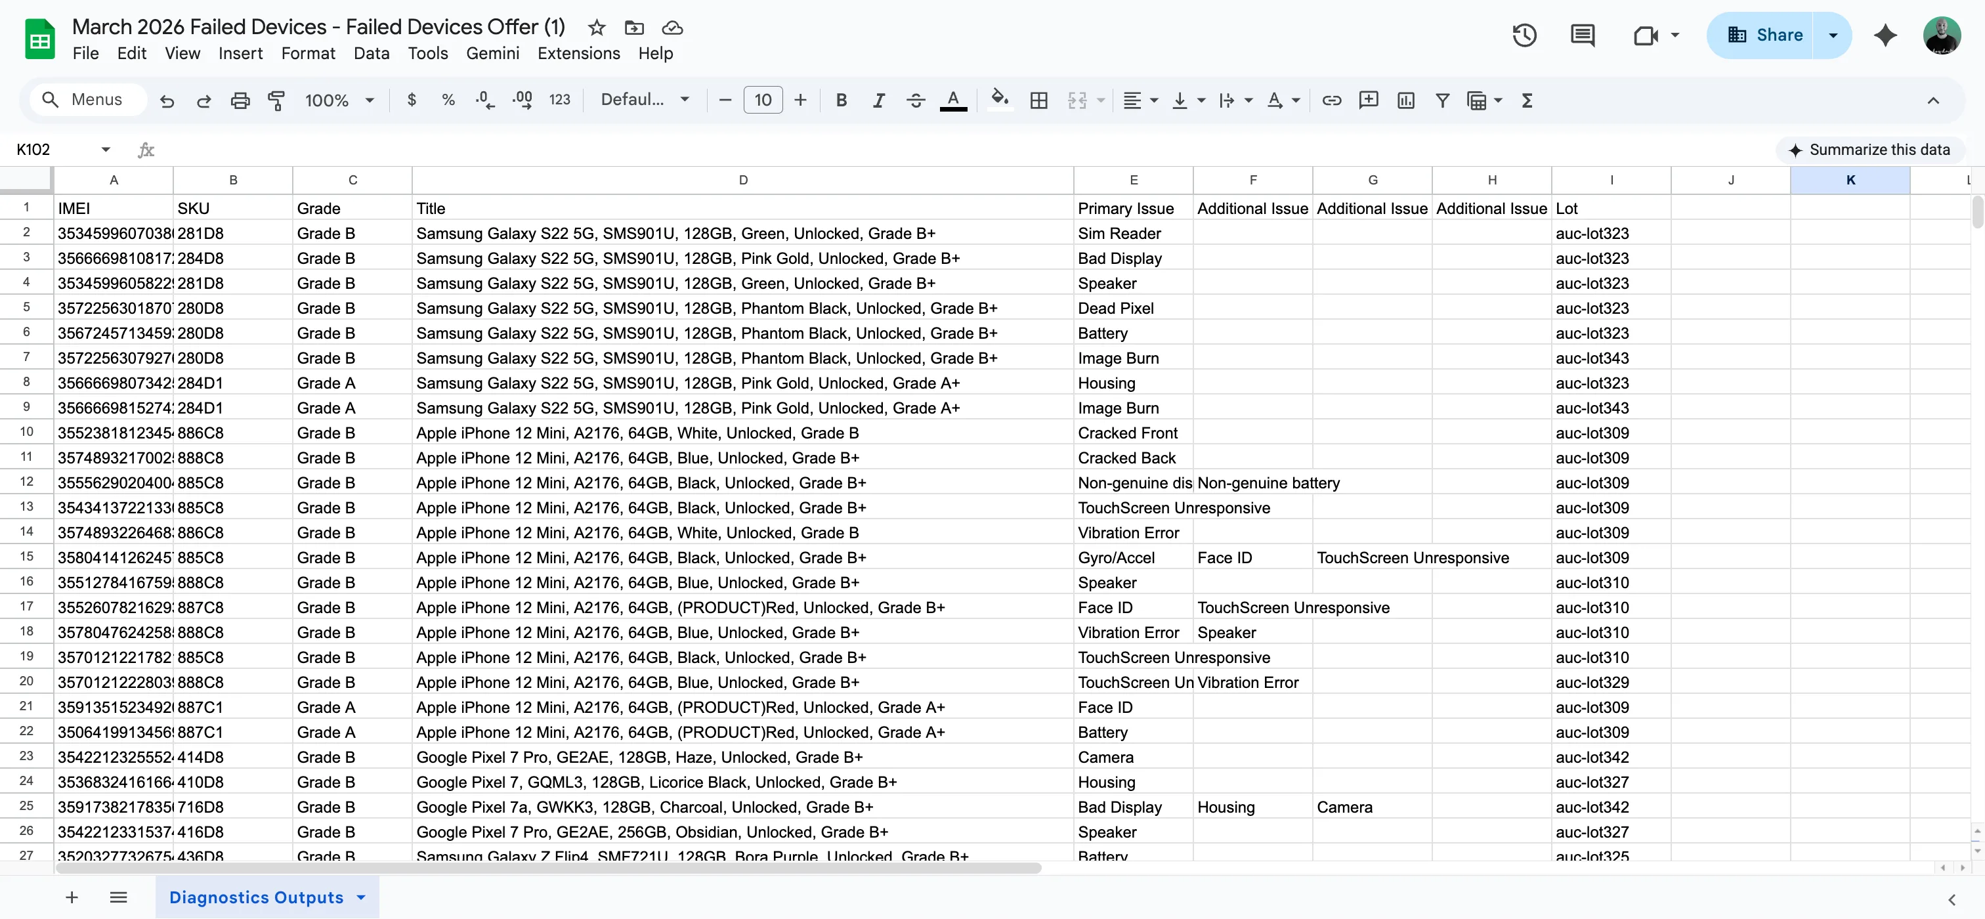The height and width of the screenshot is (919, 1985).
Task: Show all sheets list icon
Action: [118, 897]
